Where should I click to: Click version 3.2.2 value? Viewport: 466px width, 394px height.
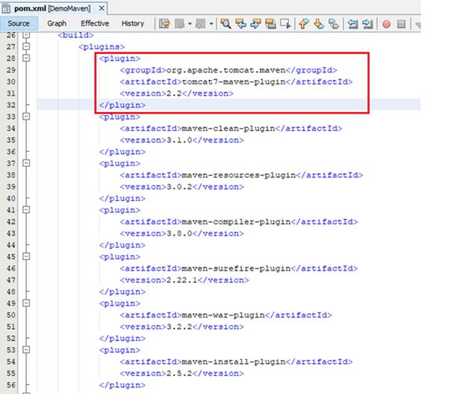pyautogui.click(x=179, y=327)
